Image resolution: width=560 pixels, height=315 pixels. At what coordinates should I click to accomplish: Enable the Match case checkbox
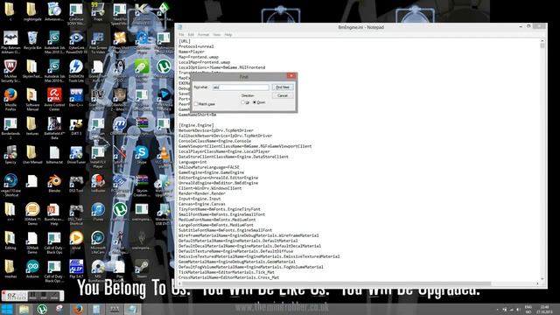196,104
